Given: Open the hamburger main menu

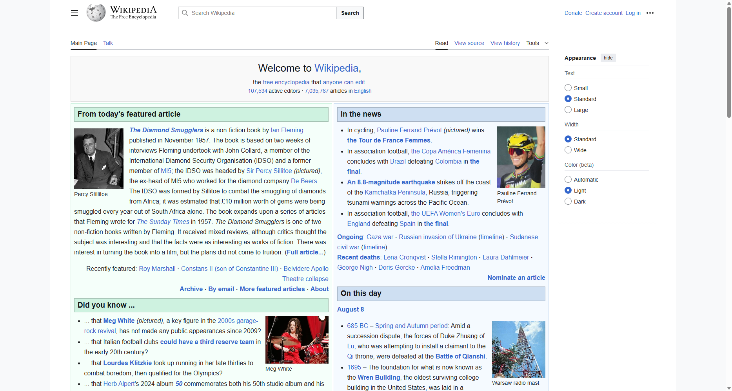Looking at the screenshot, I should [x=74, y=13].
